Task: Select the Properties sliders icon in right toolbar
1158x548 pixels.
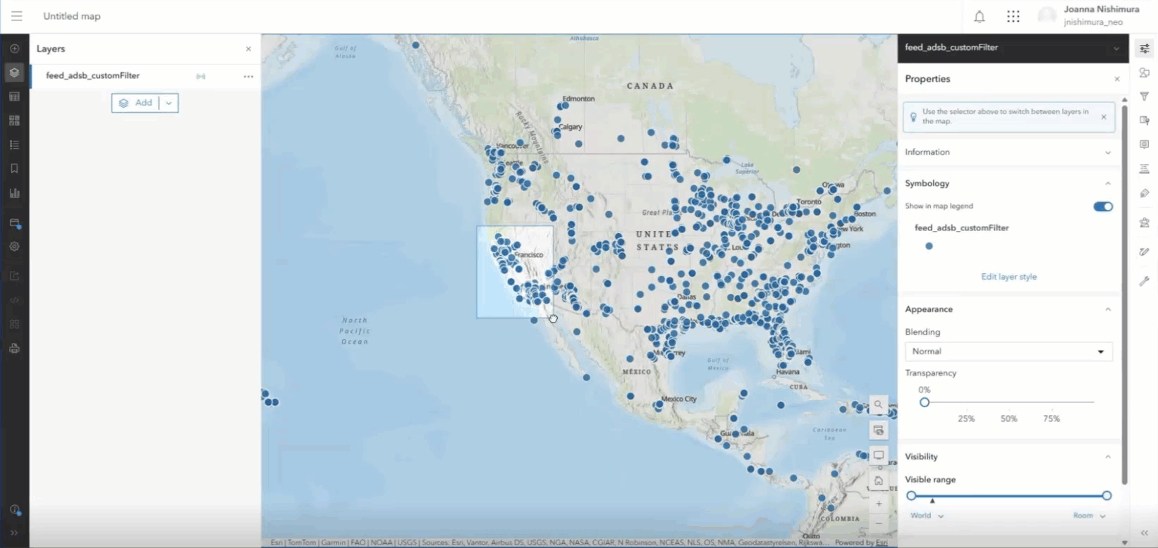Action: click(1144, 49)
